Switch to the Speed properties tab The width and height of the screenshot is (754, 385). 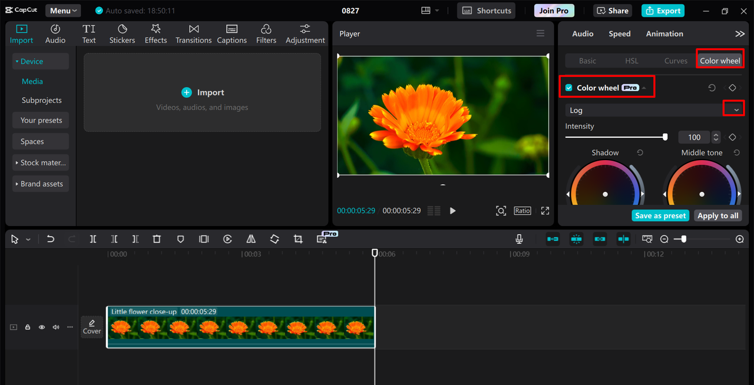(x=620, y=34)
